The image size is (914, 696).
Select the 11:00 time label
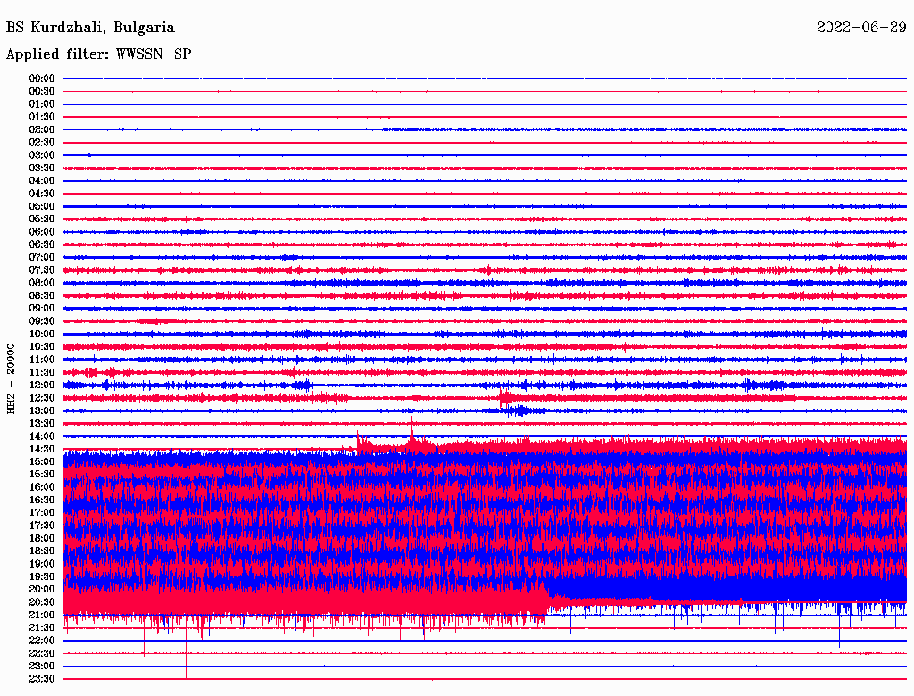click(x=42, y=360)
